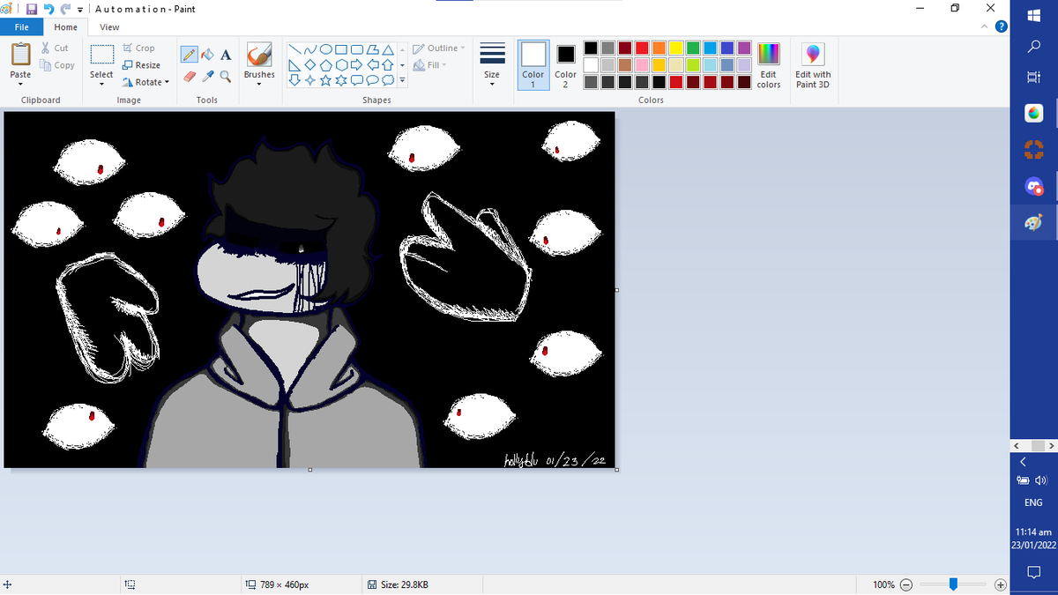The height and width of the screenshot is (595, 1058).
Task: Open Windows taskbar search
Action: tap(1034, 47)
